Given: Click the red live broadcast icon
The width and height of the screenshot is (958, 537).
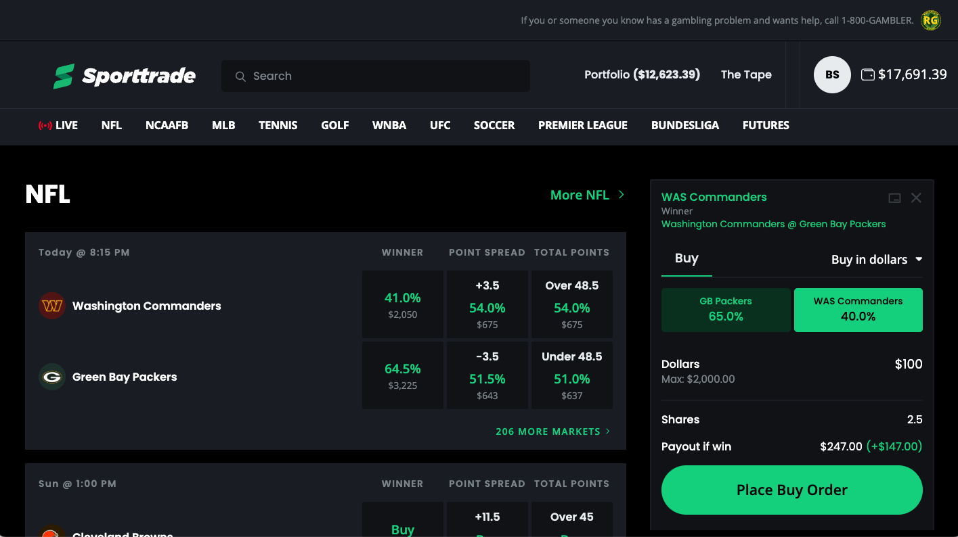Looking at the screenshot, I should 45,125.
